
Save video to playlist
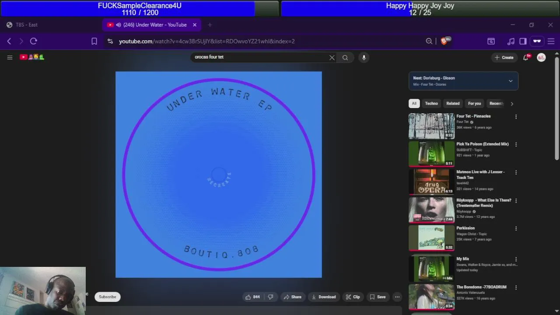[378, 297]
